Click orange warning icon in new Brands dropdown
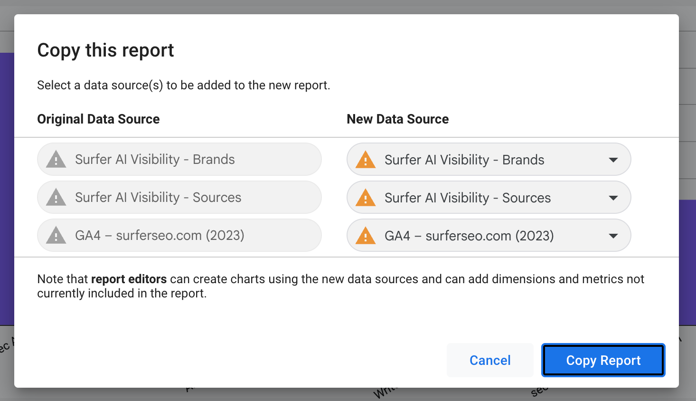696x401 pixels. click(366, 160)
